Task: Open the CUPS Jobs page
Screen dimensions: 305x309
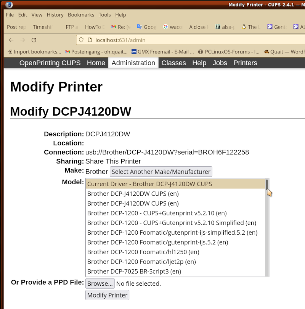Action: [220, 63]
